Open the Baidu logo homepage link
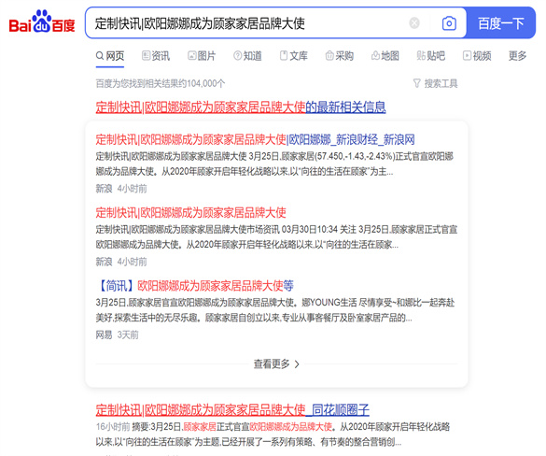 (x=42, y=21)
